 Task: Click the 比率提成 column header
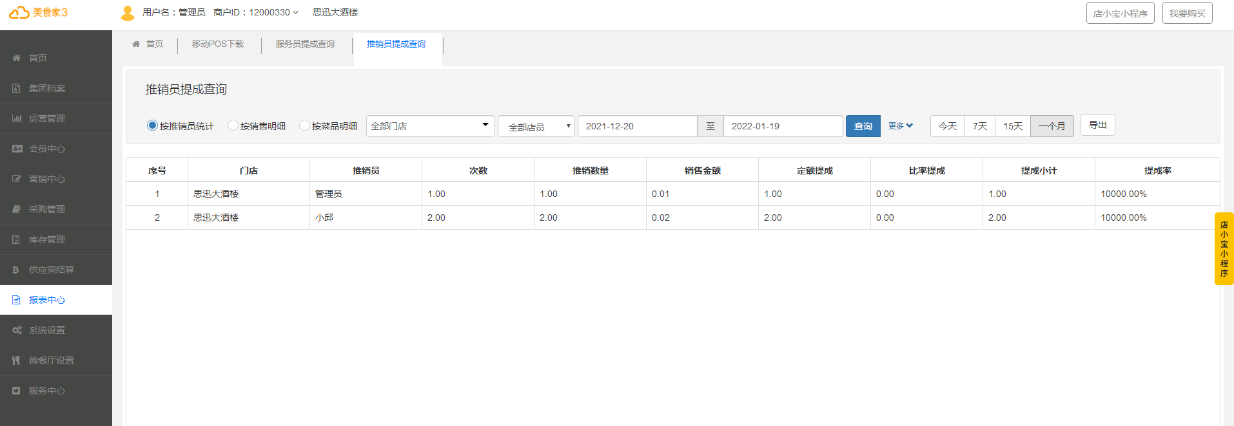(x=926, y=171)
